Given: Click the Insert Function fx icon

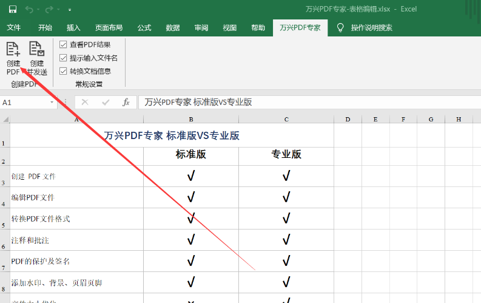Looking at the screenshot, I should point(126,102).
